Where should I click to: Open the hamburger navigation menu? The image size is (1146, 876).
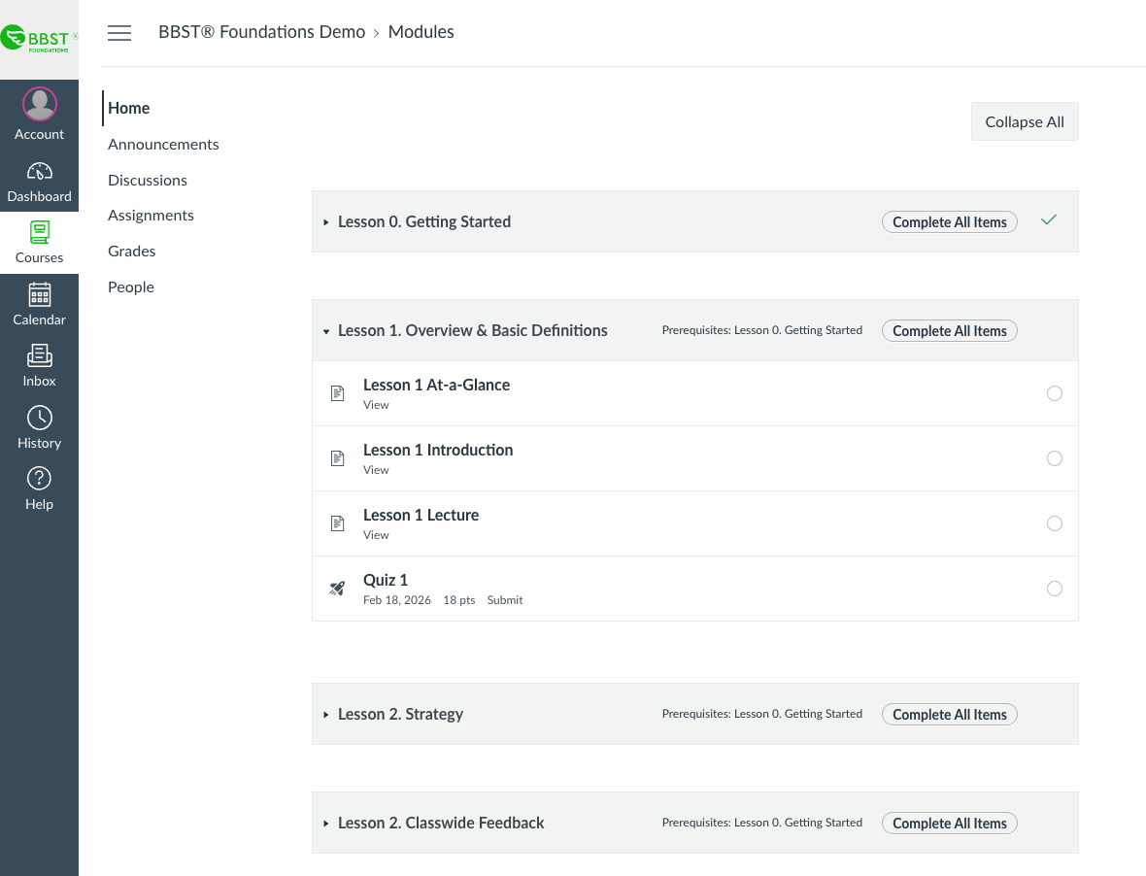[x=119, y=32]
